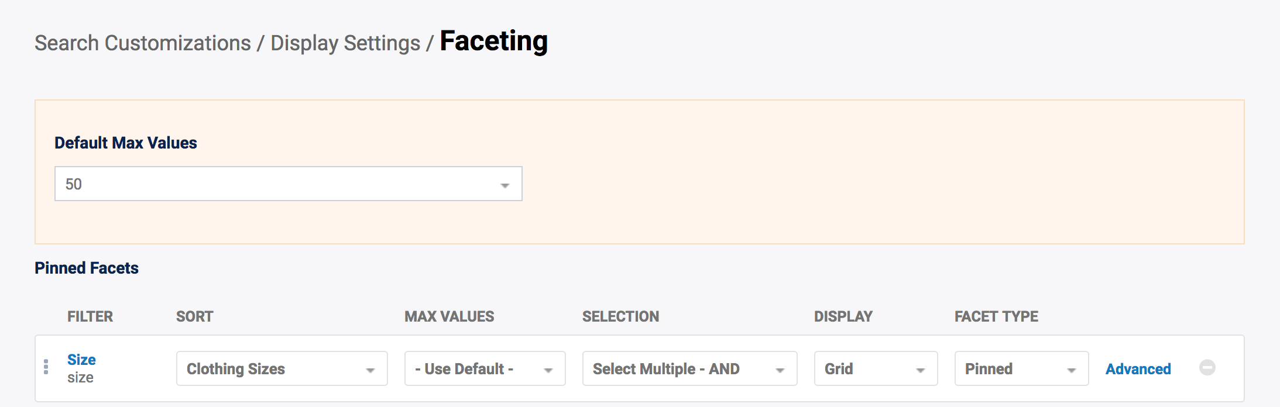Remove the Size pinned facet
Image resolution: width=1280 pixels, height=407 pixels.
[1207, 368]
